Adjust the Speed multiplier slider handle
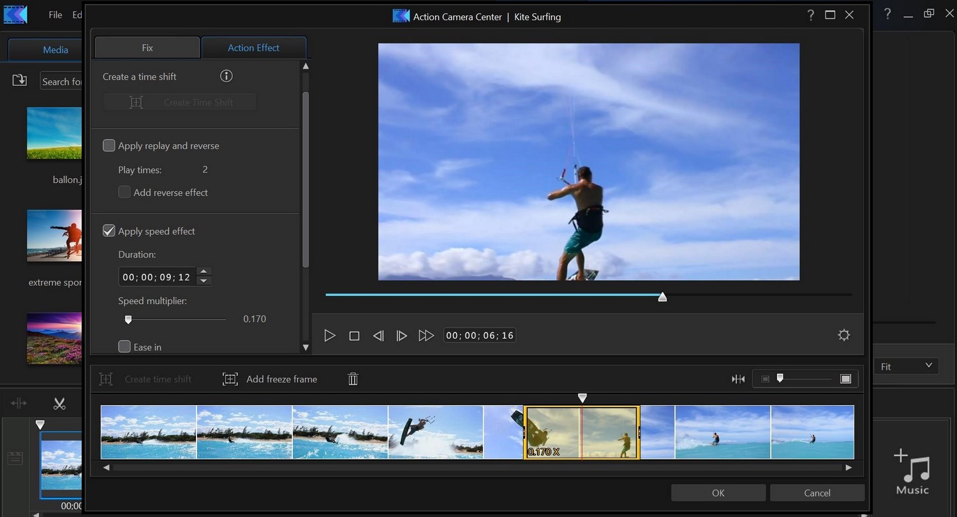This screenshot has height=517, width=957. click(x=128, y=319)
